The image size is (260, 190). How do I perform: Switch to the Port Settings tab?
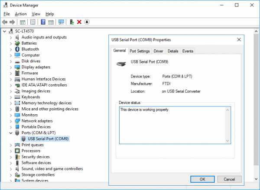point(140,51)
